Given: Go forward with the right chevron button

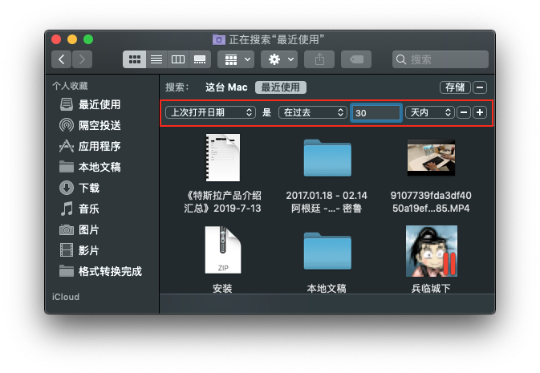Looking at the screenshot, I should point(82,59).
